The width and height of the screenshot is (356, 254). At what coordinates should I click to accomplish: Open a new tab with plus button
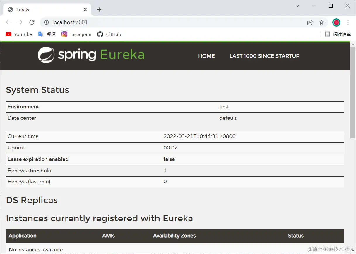(99, 10)
